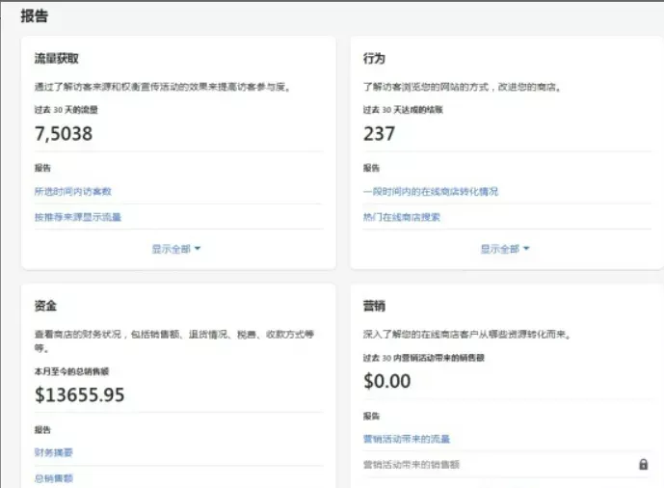Open the 按推荐来源显示流量 report link
664x488 pixels.
coord(78,217)
